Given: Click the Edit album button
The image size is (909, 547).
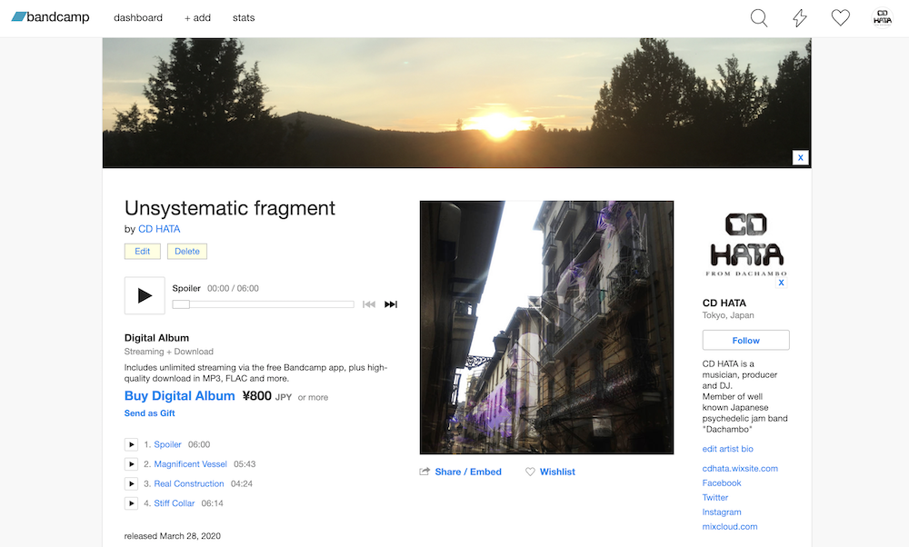Looking at the screenshot, I should click(x=142, y=252).
